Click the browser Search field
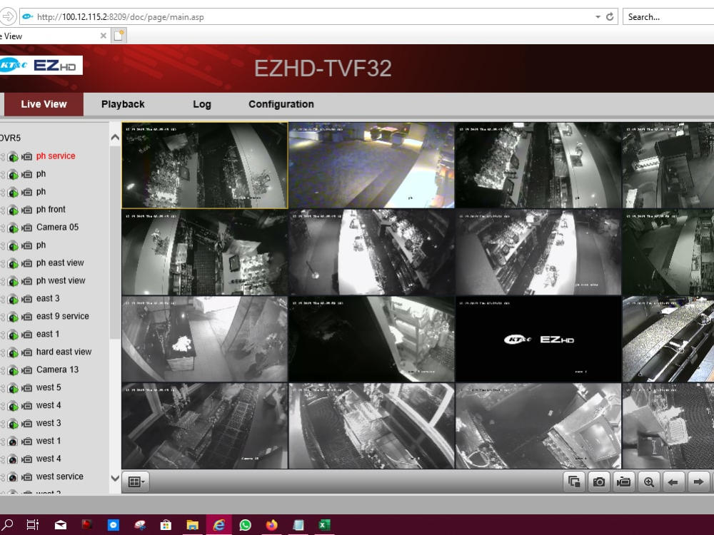The height and width of the screenshot is (535, 714). 668,17
